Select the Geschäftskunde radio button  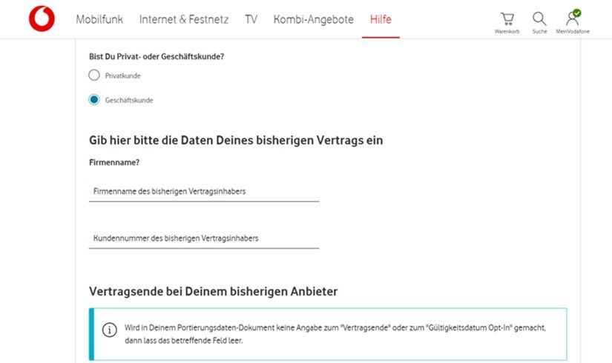(94, 99)
